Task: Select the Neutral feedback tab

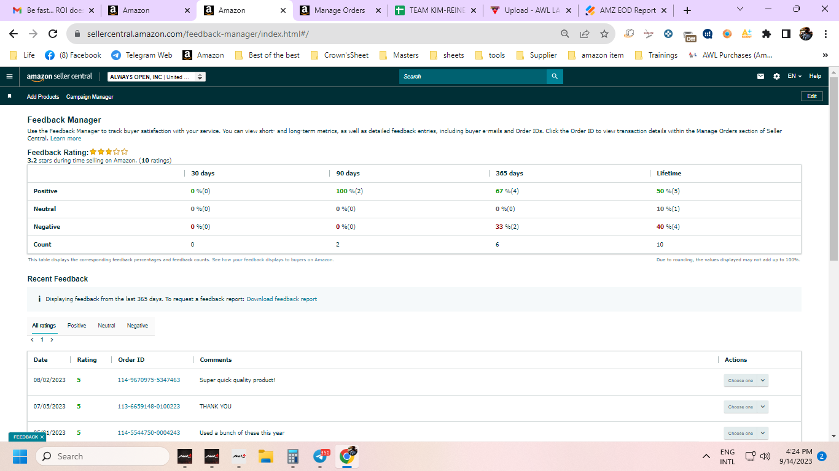Action: click(x=106, y=326)
